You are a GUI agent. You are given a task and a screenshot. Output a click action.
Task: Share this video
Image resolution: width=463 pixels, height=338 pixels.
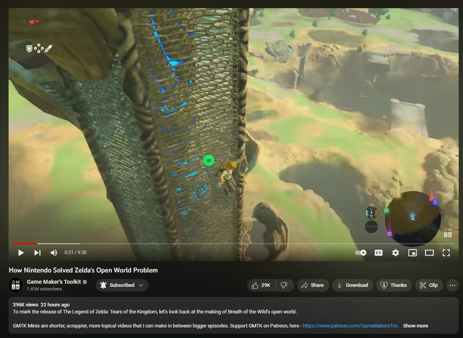[313, 285]
